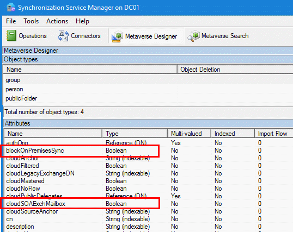This screenshot has width=293, height=232.
Task: Click Boolean type of cloudFiltered row
Action: click(116, 166)
